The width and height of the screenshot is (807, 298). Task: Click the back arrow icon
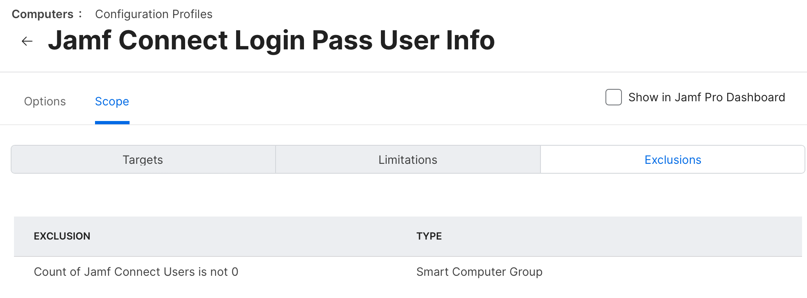27,41
